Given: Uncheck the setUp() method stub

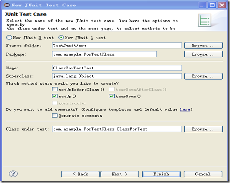Looking at the screenshot, I should 54,96.
